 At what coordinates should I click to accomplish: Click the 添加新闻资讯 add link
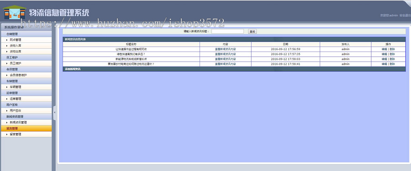(x=73, y=69)
